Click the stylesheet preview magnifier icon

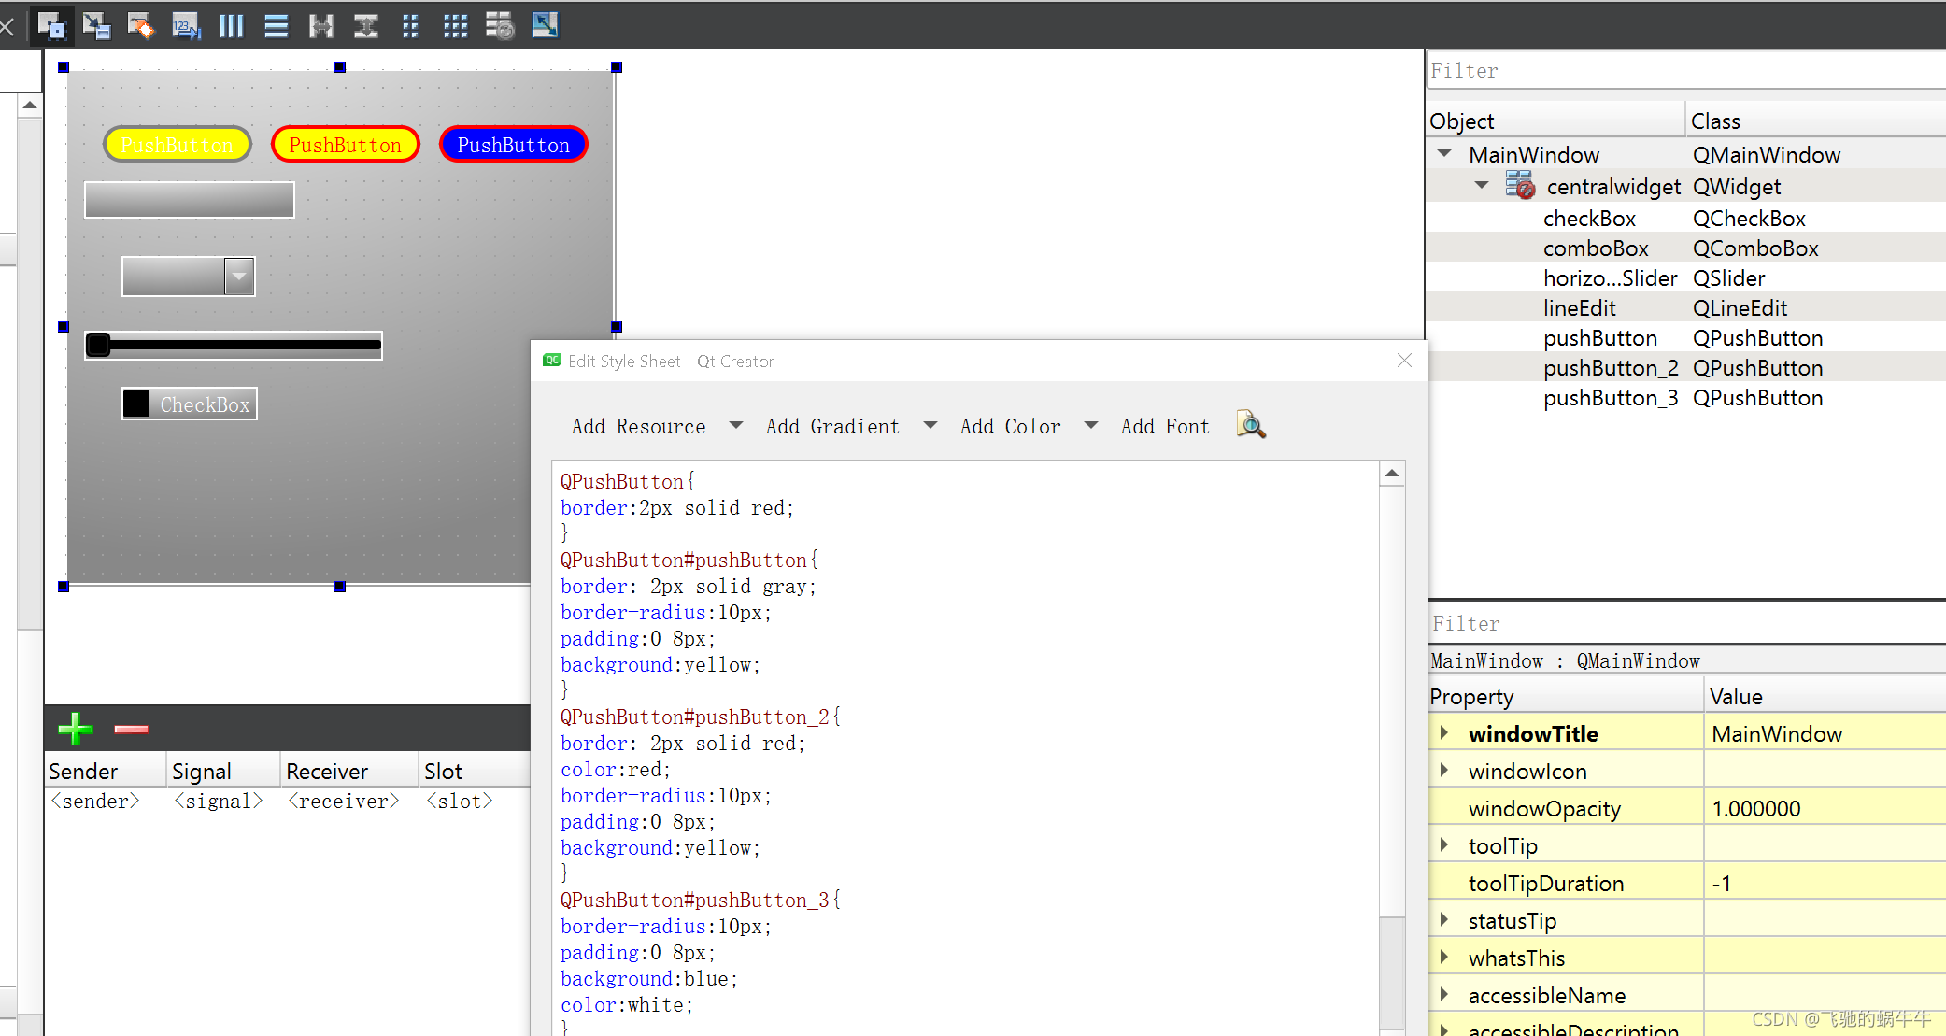pos(1250,425)
